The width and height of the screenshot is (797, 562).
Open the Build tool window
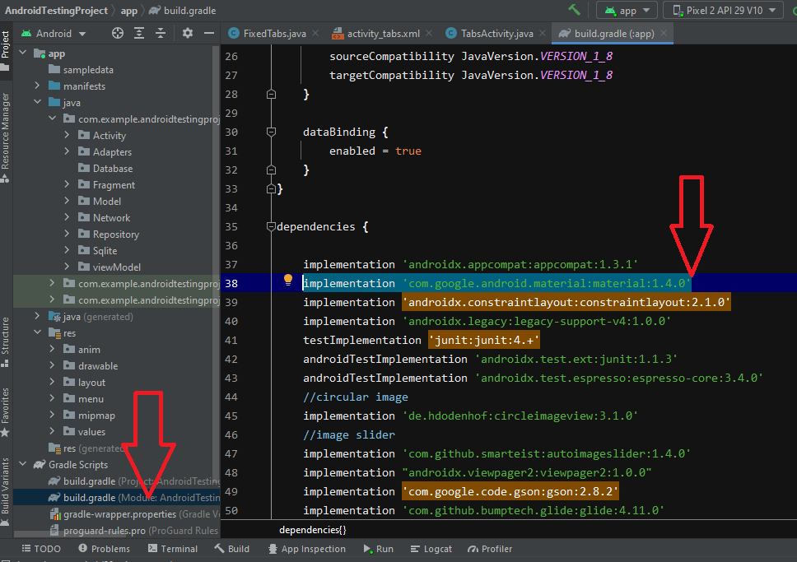click(232, 549)
